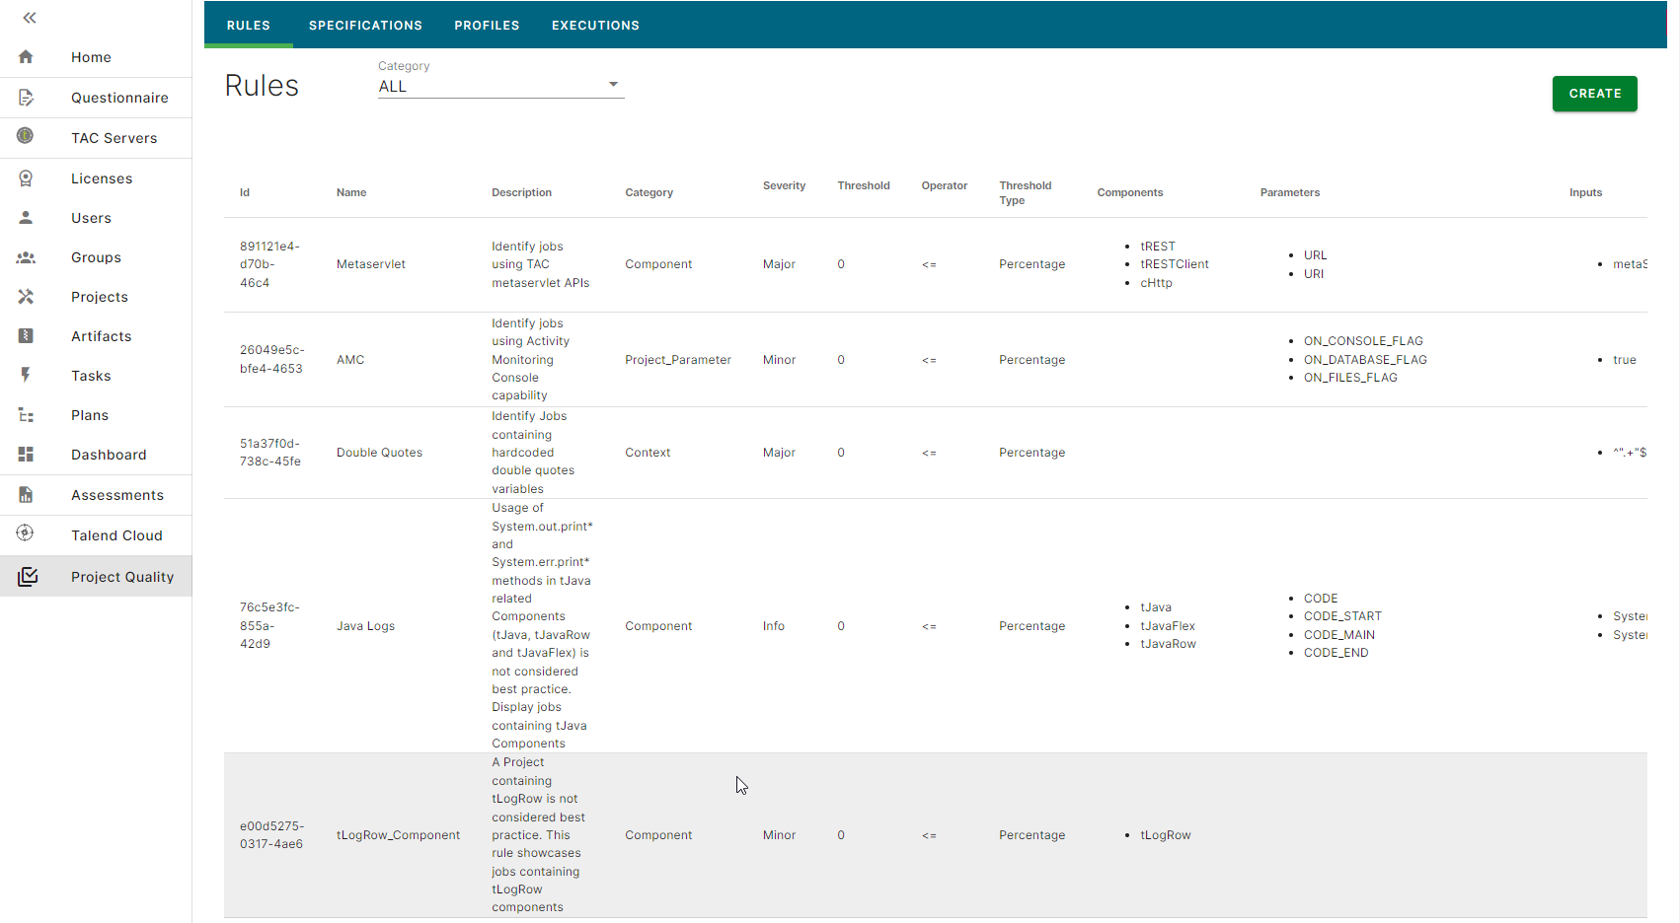Select the Project Quality checkmark icon
This screenshot has height=923, width=1680.
pyautogui.click(x=28, y=577)
